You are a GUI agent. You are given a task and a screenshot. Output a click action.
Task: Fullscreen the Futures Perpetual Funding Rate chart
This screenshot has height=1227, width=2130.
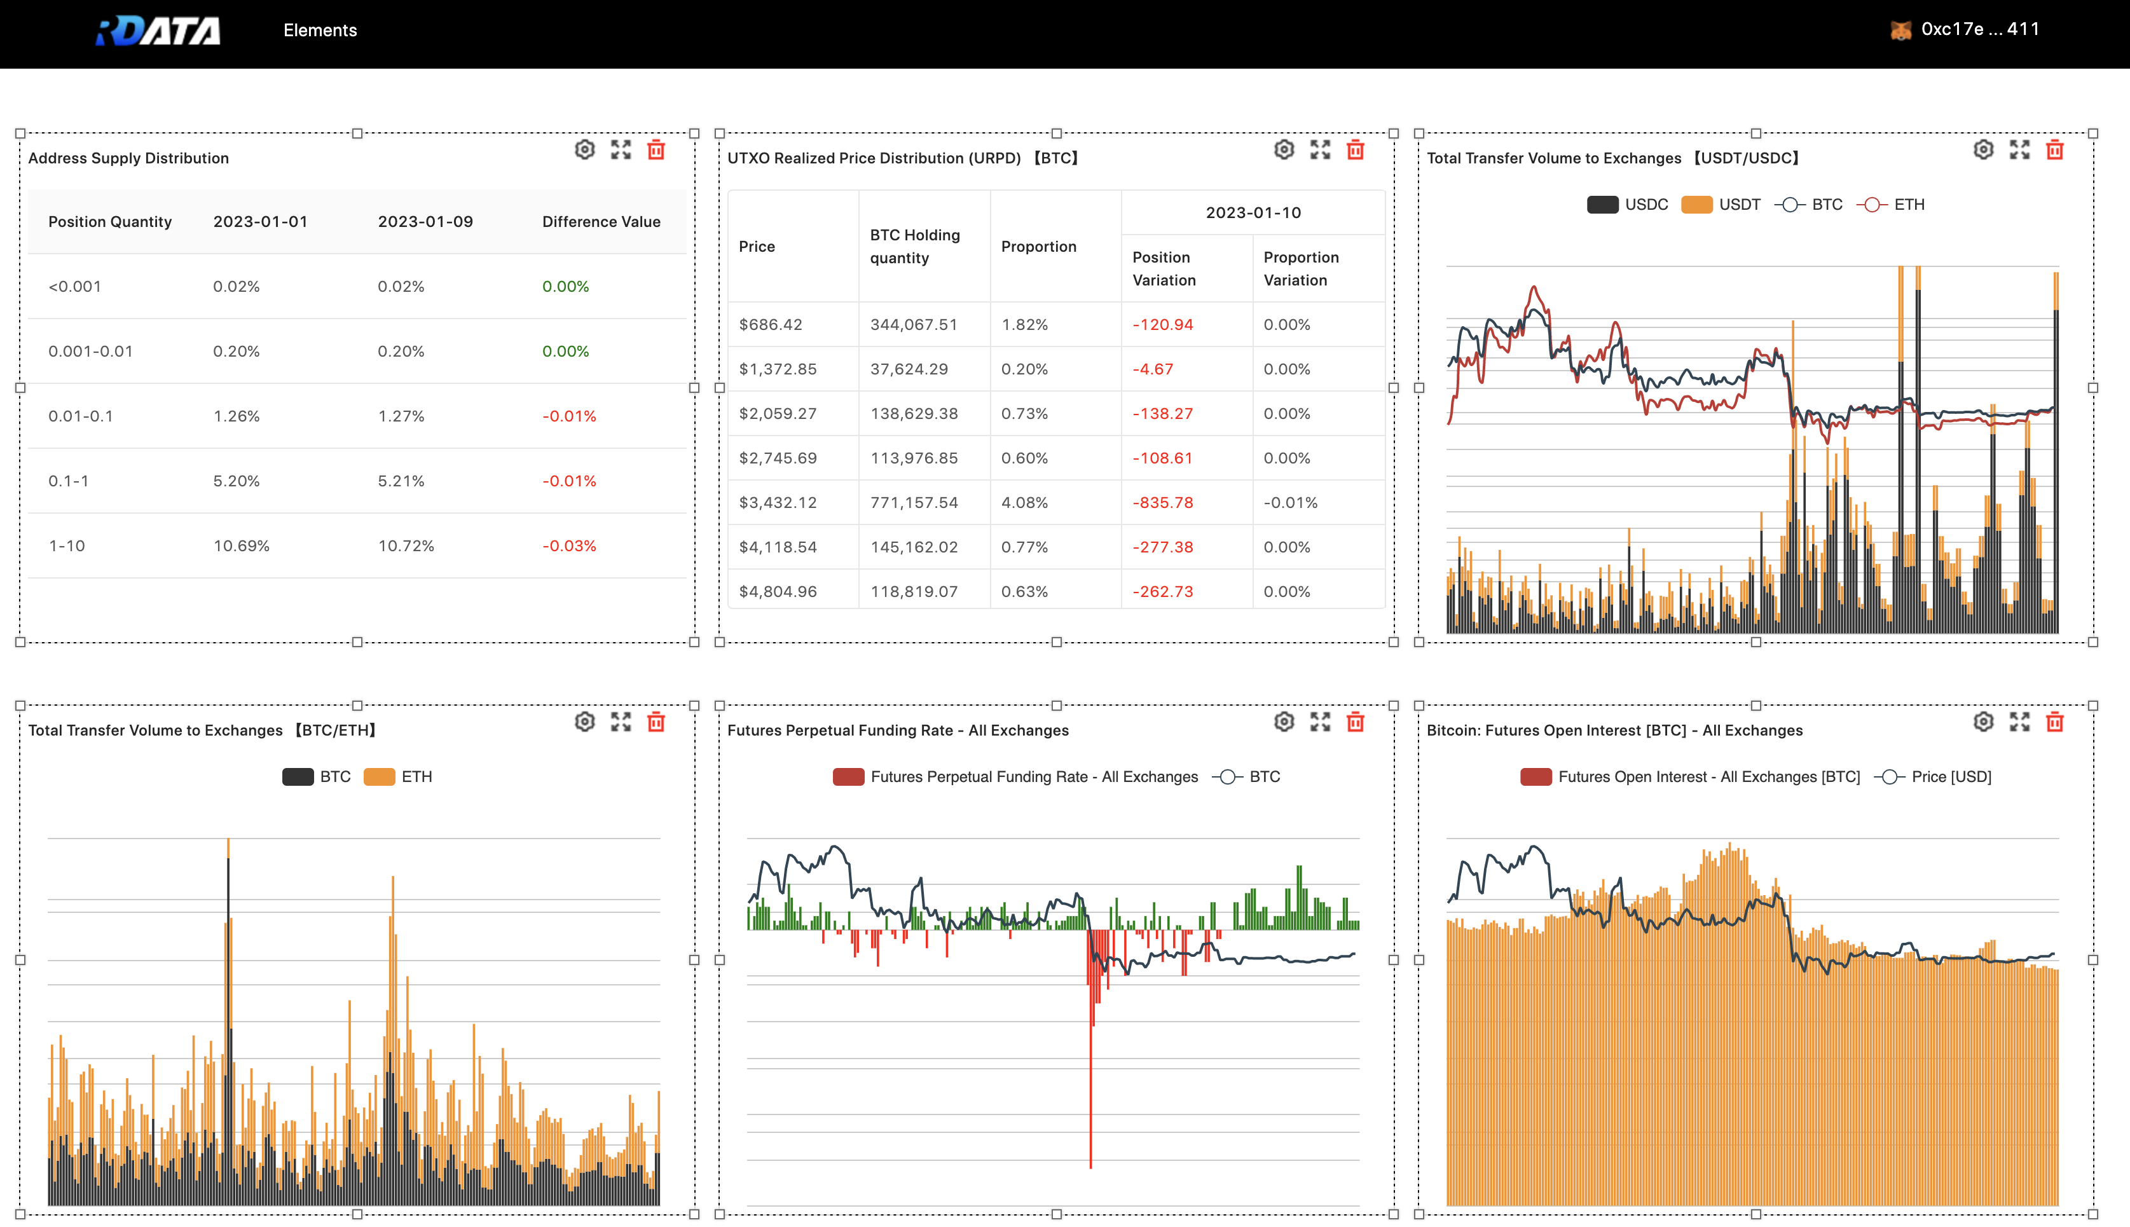(x=1319, y=722)
